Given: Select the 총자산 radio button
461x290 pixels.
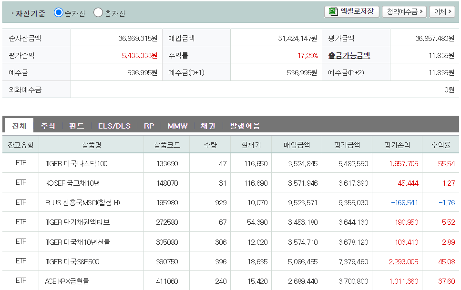Looking at the screenshot, I should (x=98, y=12).
